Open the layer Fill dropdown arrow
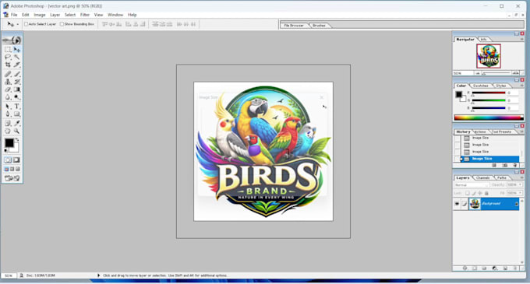Viewport: 530px width, 284px height. [x=520, y=193]
